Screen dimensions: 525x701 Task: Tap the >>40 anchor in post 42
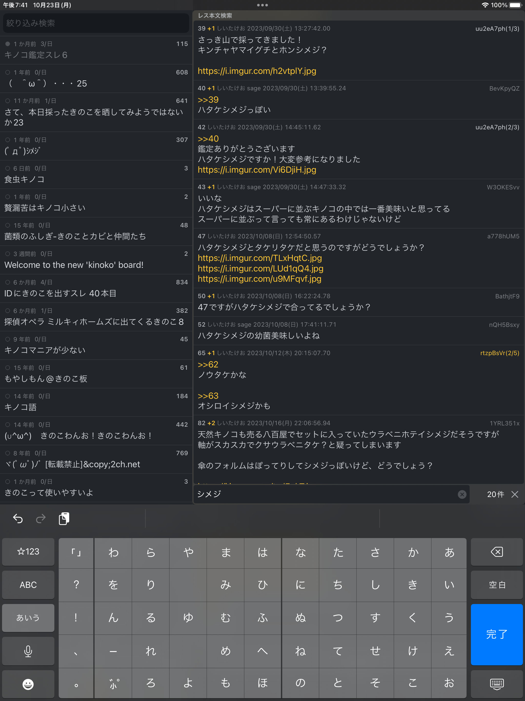pos(208,139)
